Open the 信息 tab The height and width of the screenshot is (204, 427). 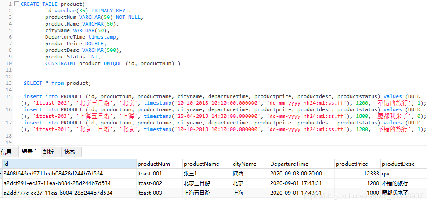tap(6, 152)
